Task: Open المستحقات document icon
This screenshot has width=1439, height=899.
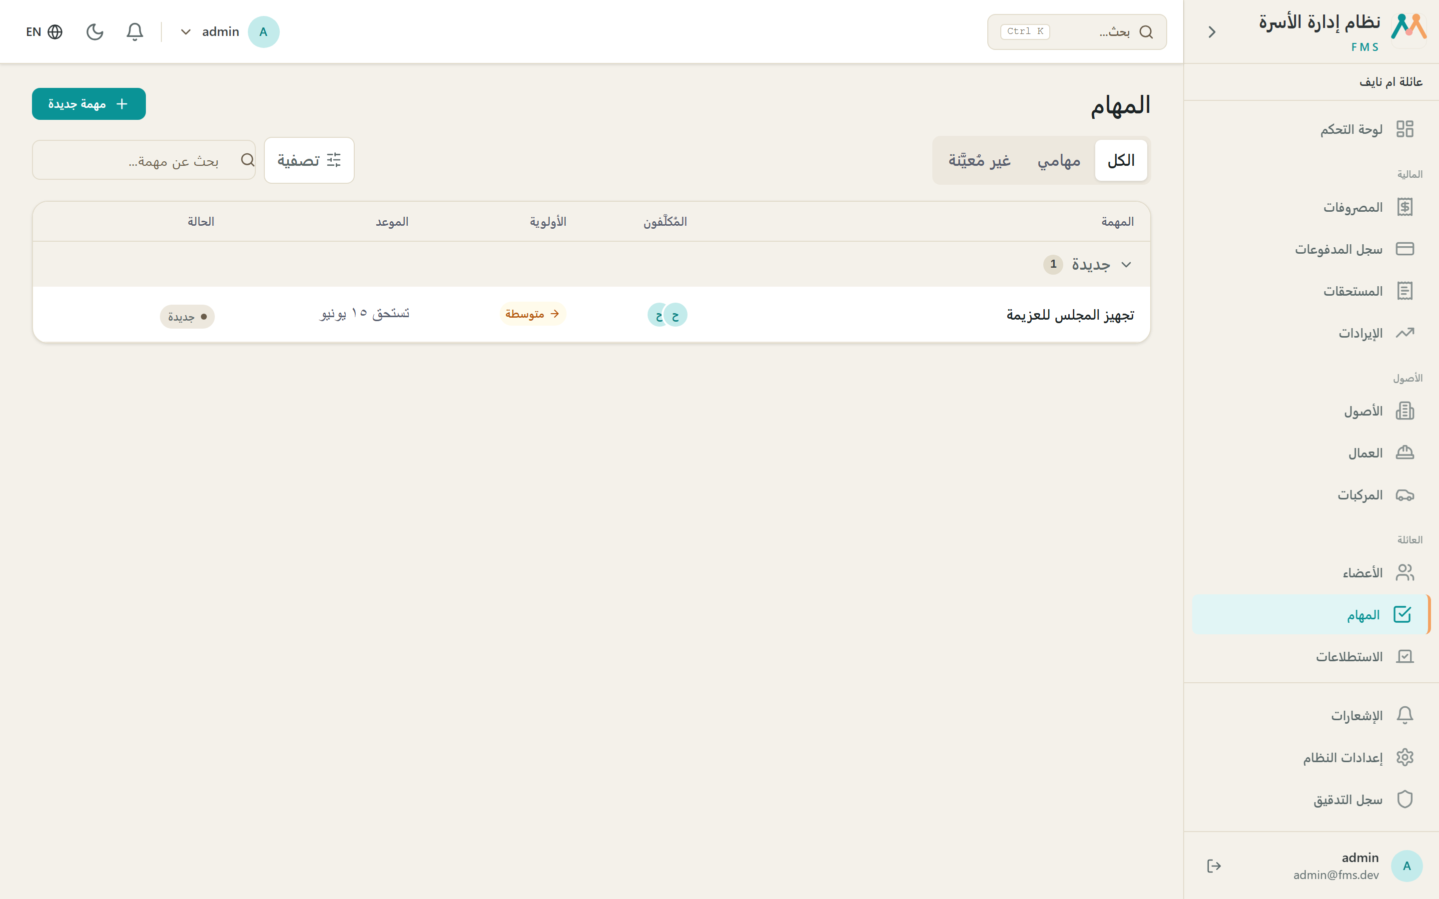Action: pyautogui.click(x=1405, y=291)
